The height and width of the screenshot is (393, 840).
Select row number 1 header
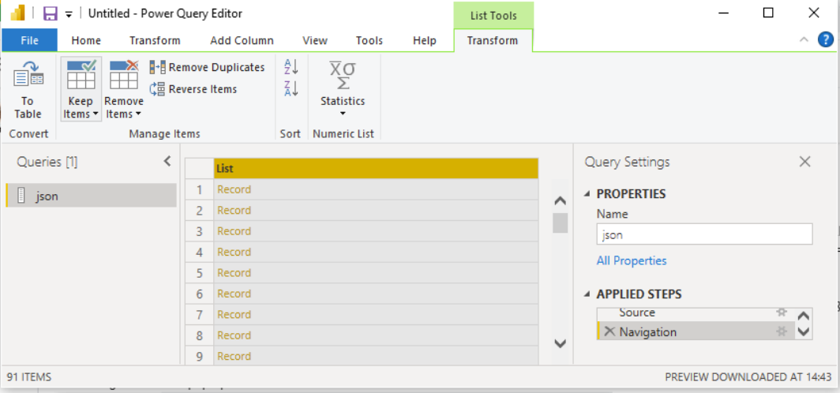[x=199, y=189]
